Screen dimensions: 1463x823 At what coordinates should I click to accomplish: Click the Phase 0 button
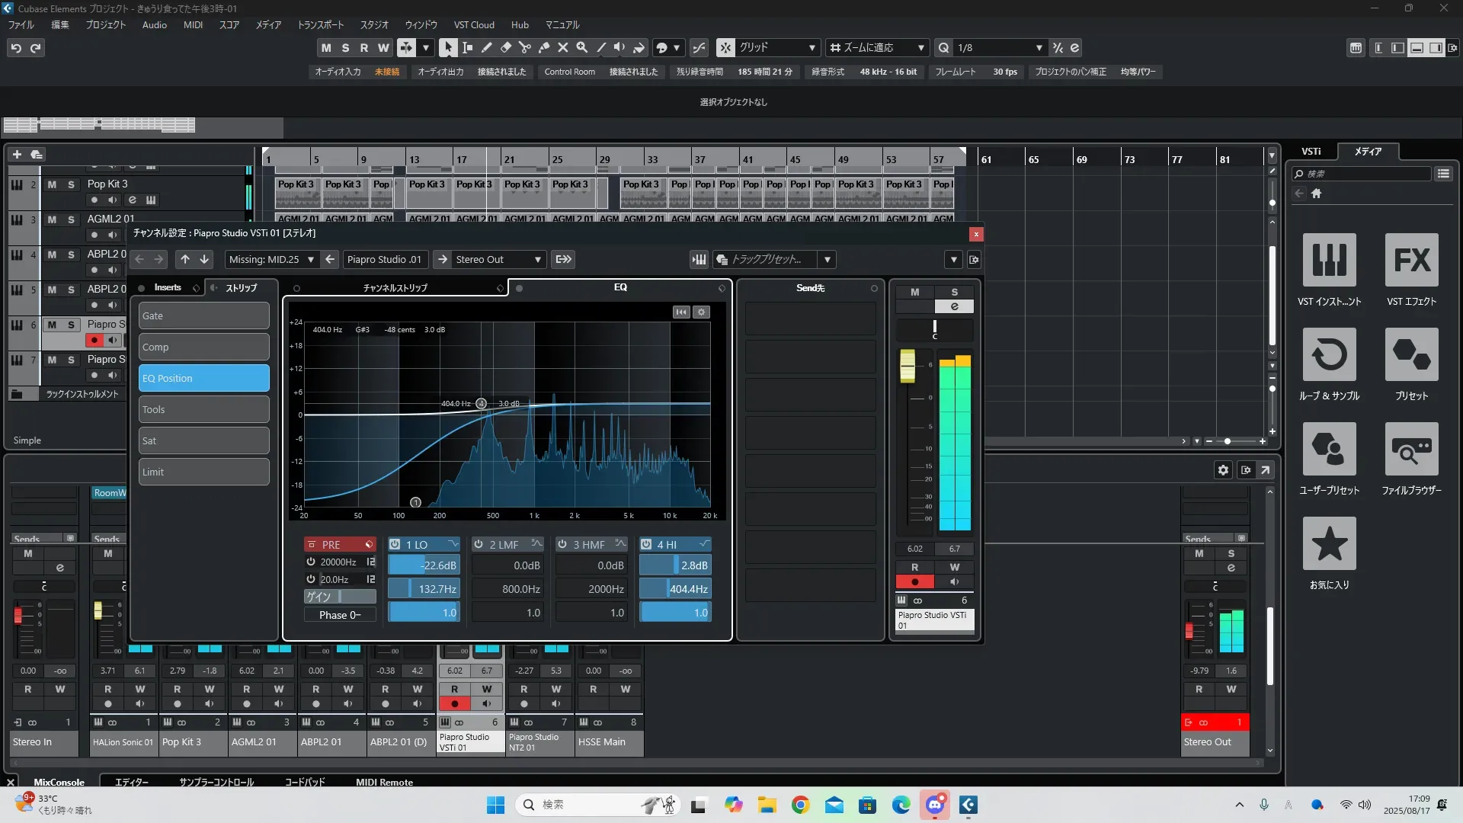pyautogui.click(x=340, y=615)
